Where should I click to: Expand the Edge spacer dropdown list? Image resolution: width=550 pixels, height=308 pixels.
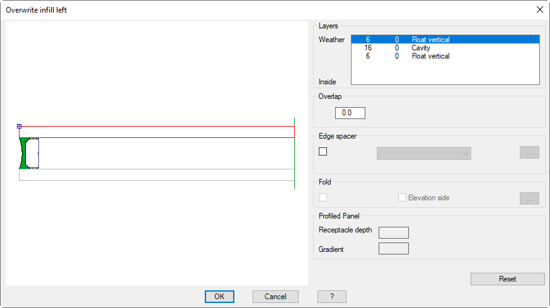423,153
